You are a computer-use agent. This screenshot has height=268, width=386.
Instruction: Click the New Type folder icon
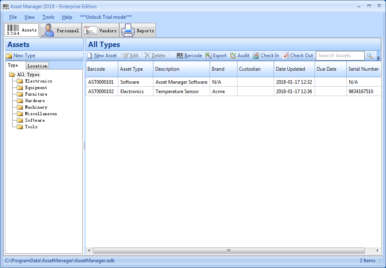coord(9,56)
